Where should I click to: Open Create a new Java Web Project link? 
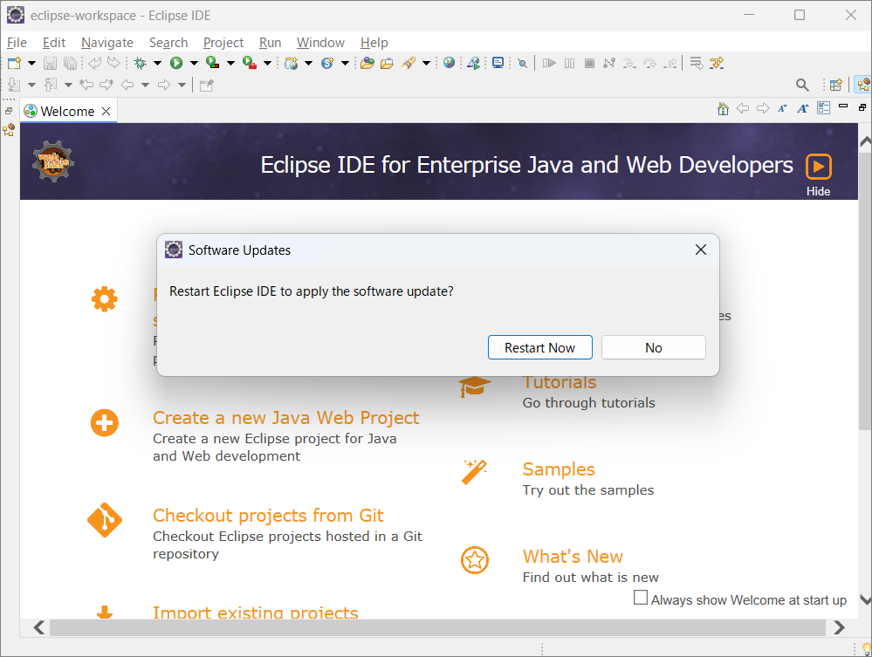pos(285,417)
